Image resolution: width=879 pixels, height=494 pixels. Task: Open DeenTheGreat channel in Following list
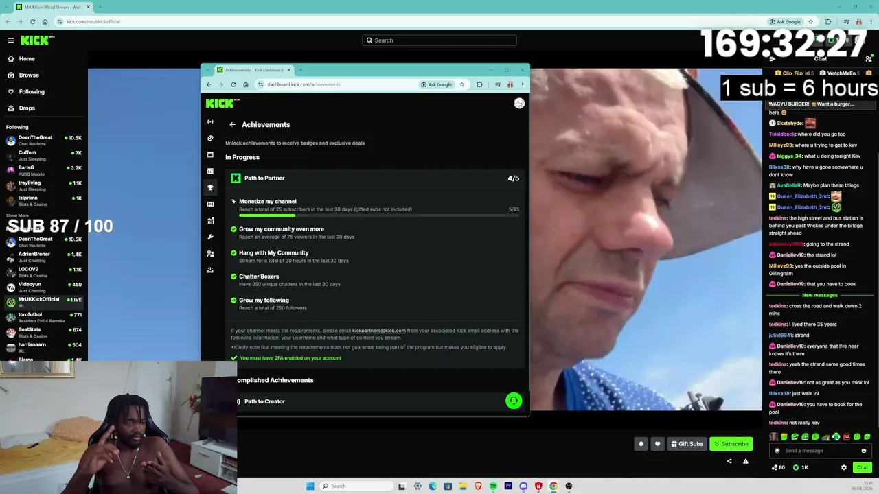tap(44, 141)
